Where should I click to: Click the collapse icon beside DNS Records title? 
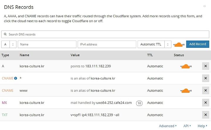point(205,6)
